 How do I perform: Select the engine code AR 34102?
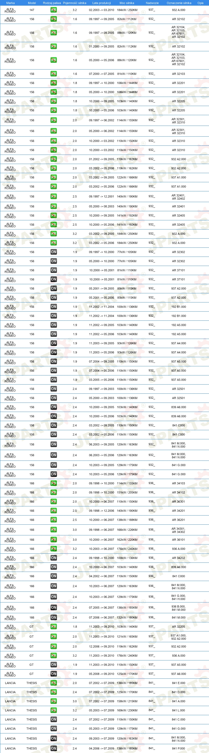coord(179,492)
